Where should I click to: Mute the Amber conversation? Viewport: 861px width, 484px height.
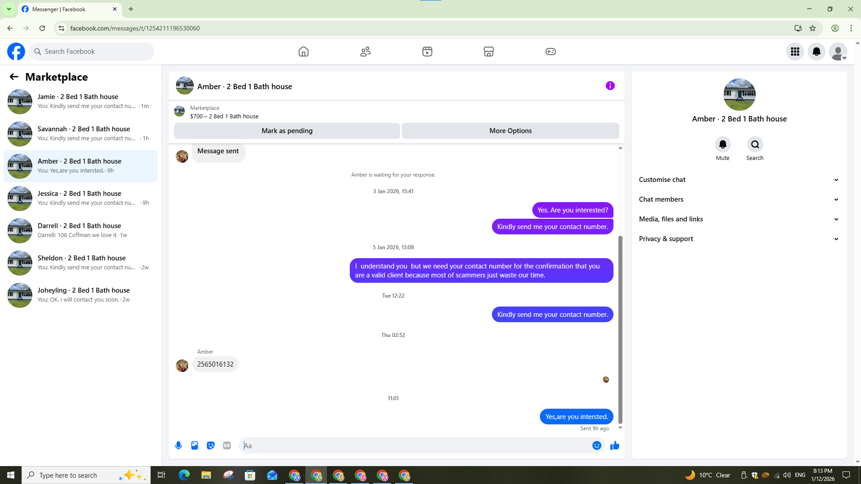click(x=722, y=144)
